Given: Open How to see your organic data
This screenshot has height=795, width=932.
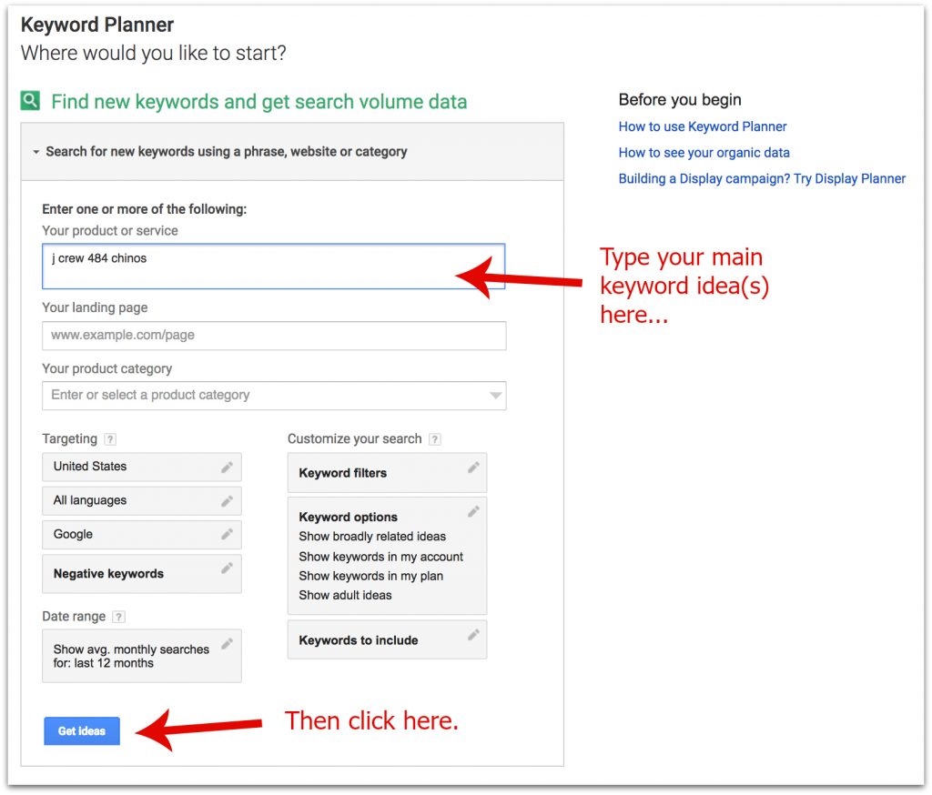Looking at the screenshot, I should pos(704,153).
